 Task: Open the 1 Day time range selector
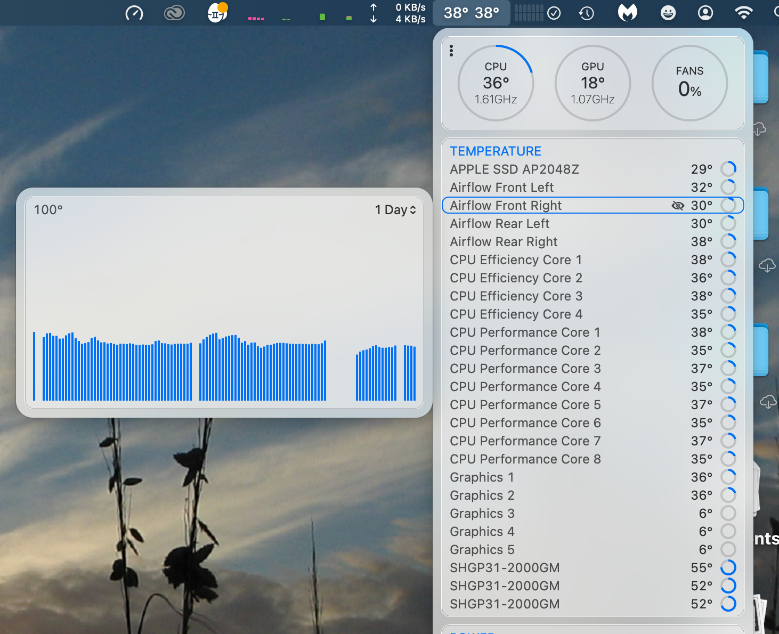pyautogui.click(x=395, y=210)
